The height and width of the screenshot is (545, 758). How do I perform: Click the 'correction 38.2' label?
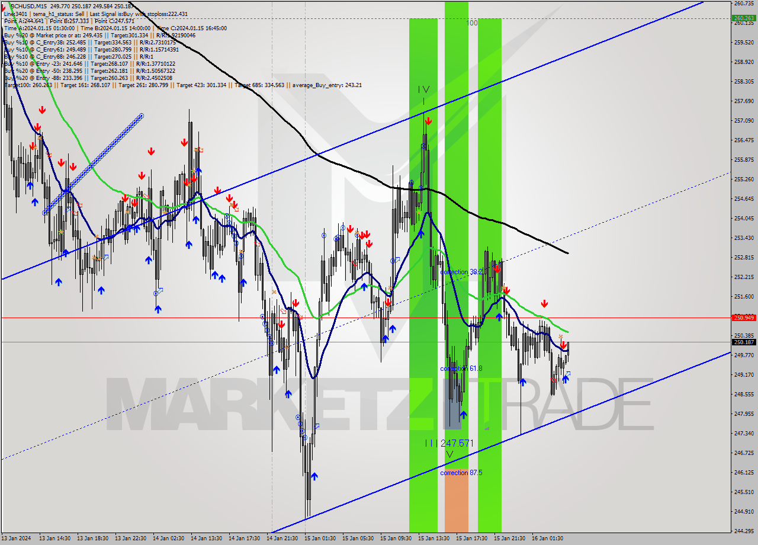coord(461,272)
